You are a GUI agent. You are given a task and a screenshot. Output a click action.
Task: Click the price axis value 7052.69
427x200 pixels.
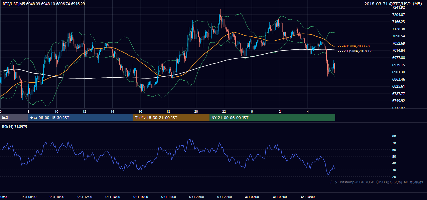399,43
